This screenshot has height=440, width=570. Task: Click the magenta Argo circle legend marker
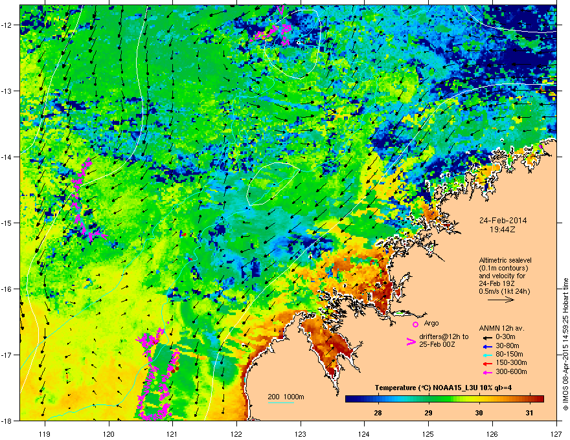[x=415, y=324]
